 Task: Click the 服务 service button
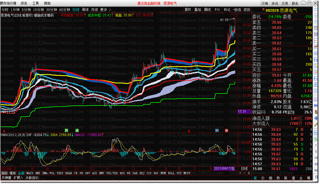[295, 3]
